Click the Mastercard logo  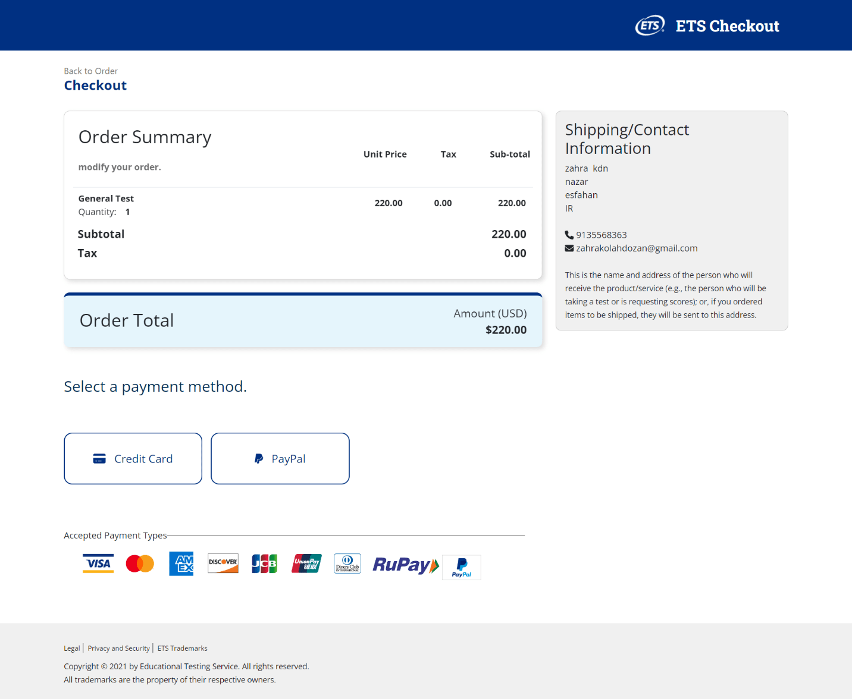[x=140, y=563]
